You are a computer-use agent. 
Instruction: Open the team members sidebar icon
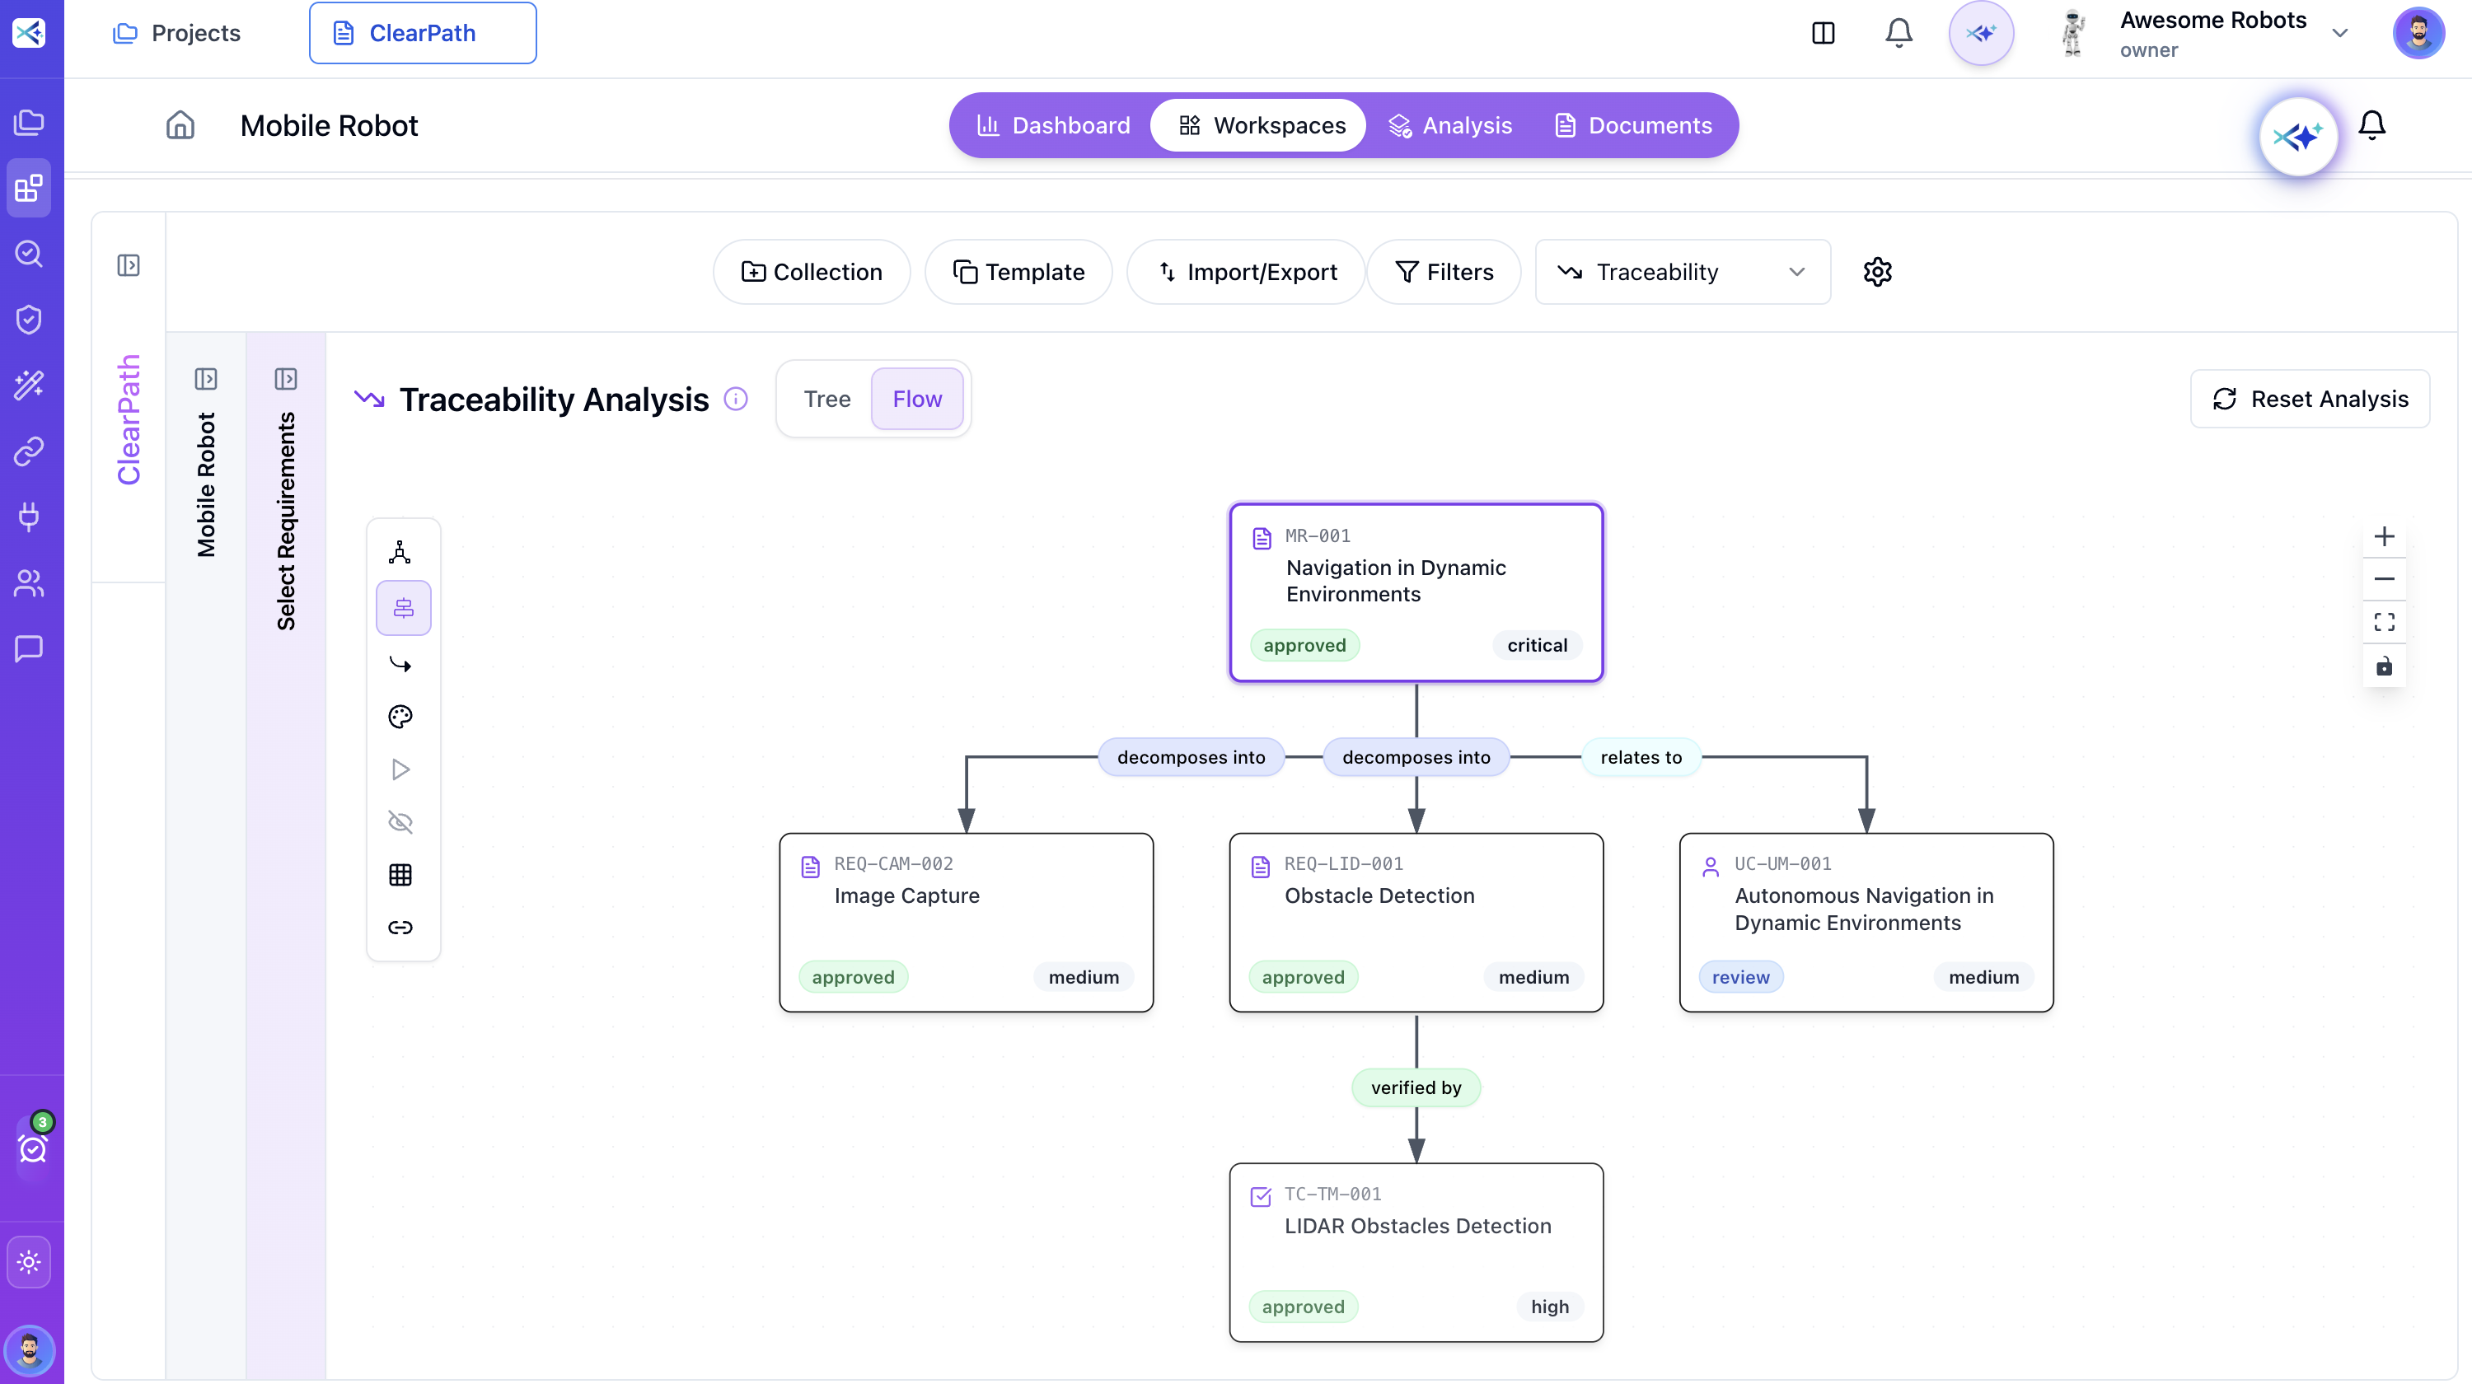29,584
